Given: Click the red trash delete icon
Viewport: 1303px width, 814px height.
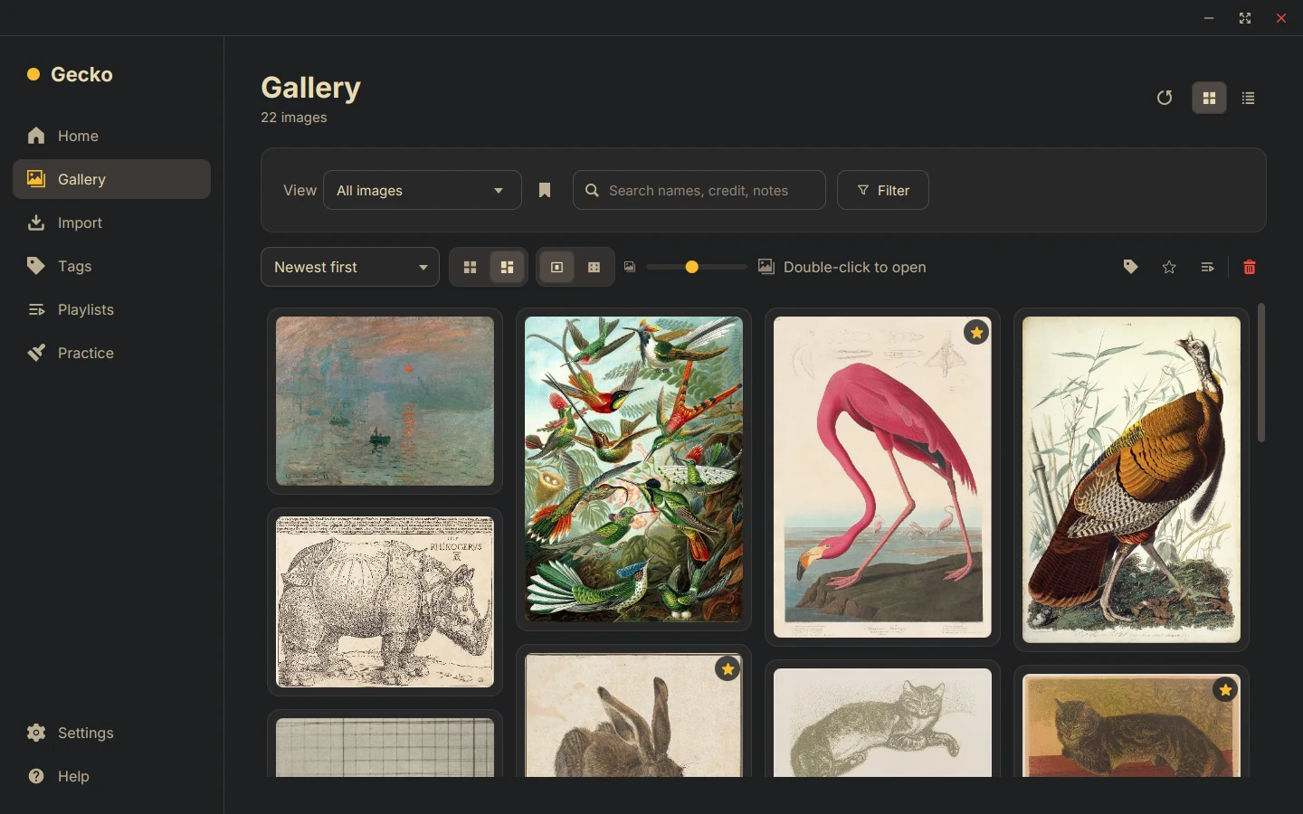Looking at the screenshot, I should pos(1250,267).
